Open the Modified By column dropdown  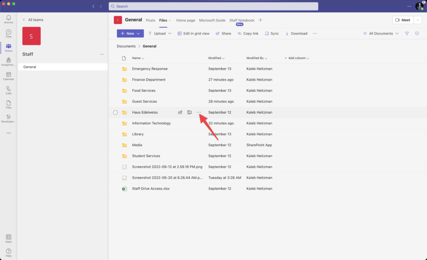[257, 58]
